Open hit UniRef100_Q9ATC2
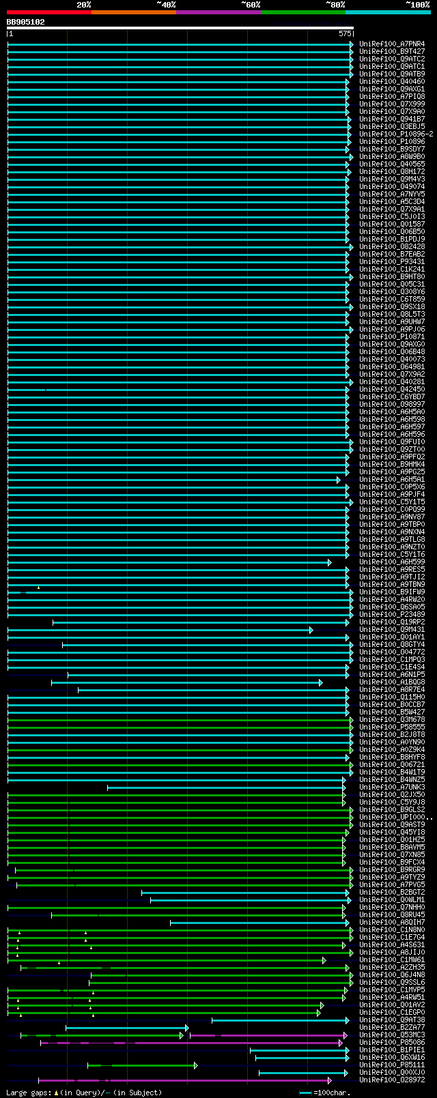Image resolution: width=437 pixels, height=1098 pixels. click(x=392, y=59)
